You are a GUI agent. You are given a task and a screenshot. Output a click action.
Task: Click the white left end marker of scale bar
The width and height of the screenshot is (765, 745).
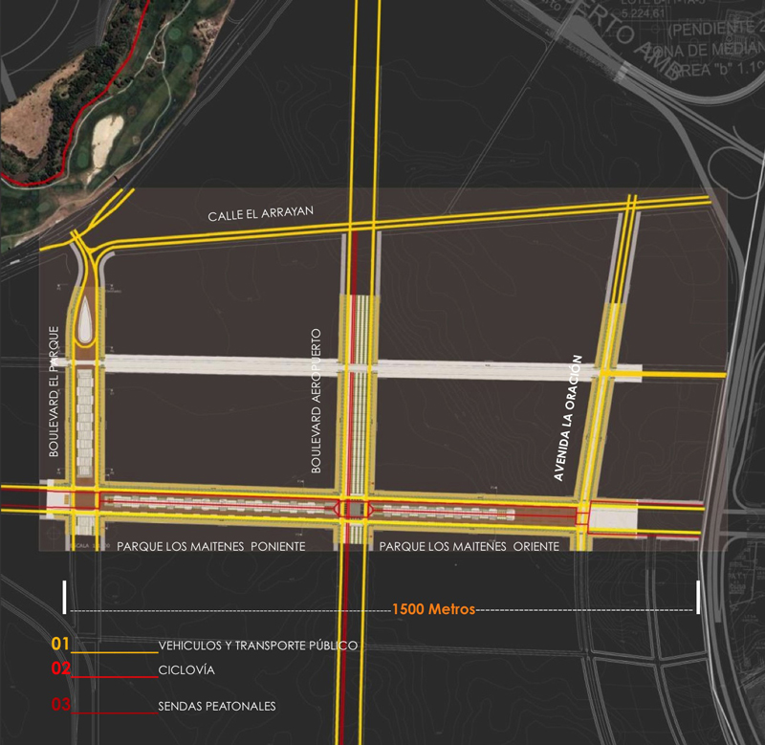[64, 597]
